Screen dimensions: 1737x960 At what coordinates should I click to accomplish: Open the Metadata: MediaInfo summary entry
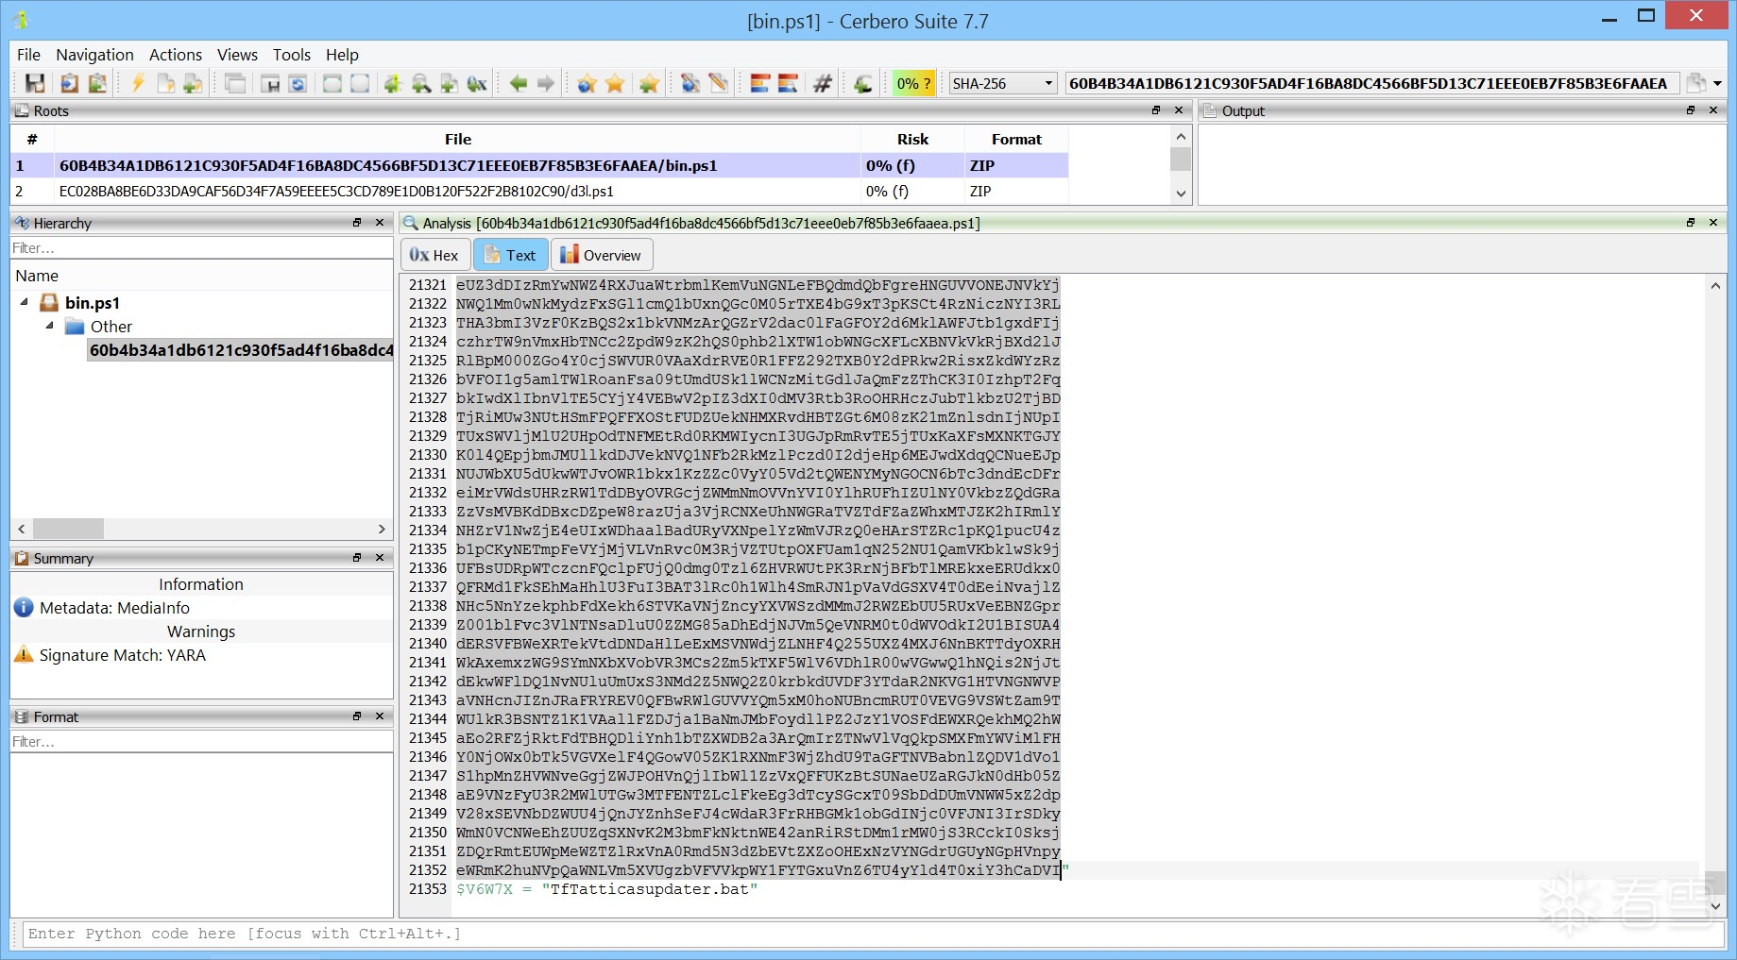point(114,608)
